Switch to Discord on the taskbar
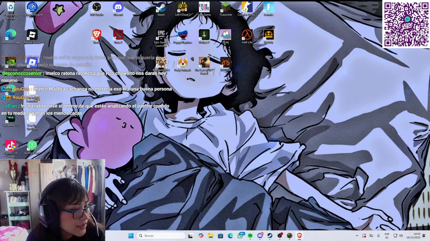The height and width of the screenshot is (241, 430). [x=260, y=236]
